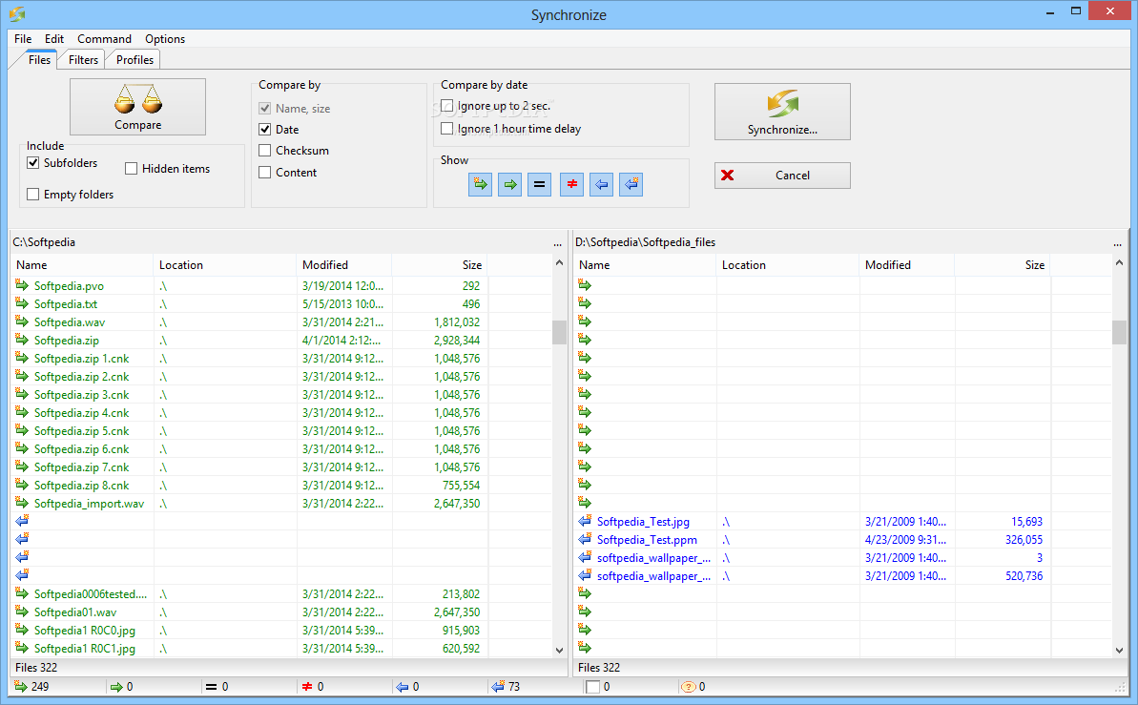Click the arrow icon beside Softpedia.wav
Image resolution: width=1138 pixels, height=705 pixels.
22,321
